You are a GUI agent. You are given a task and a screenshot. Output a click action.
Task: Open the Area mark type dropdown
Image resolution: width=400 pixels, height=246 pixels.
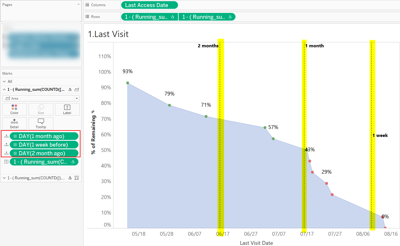76,98
